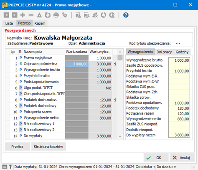Screen dimensions: 198x170
Task: Select row 'Do wypłaty'
Action: click(61, 136)
